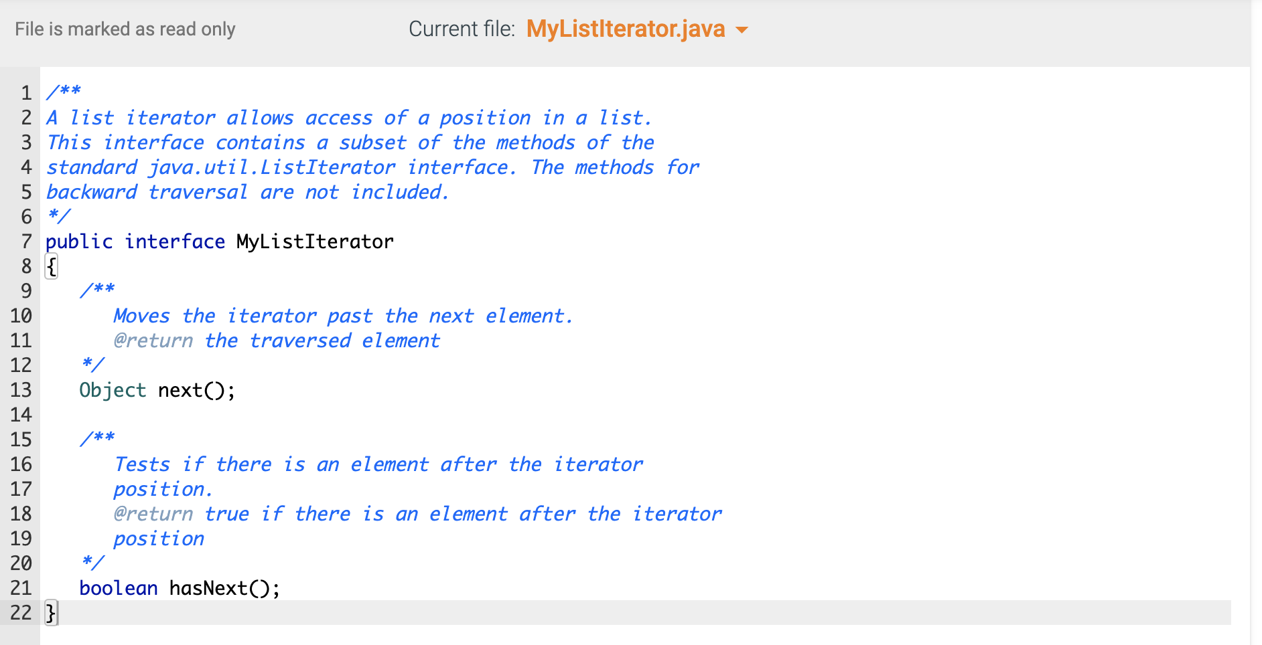The height and width of the screenshot is (645, 1262).
Task: Click the @return tag on line 11
Action: pos(152,341)
